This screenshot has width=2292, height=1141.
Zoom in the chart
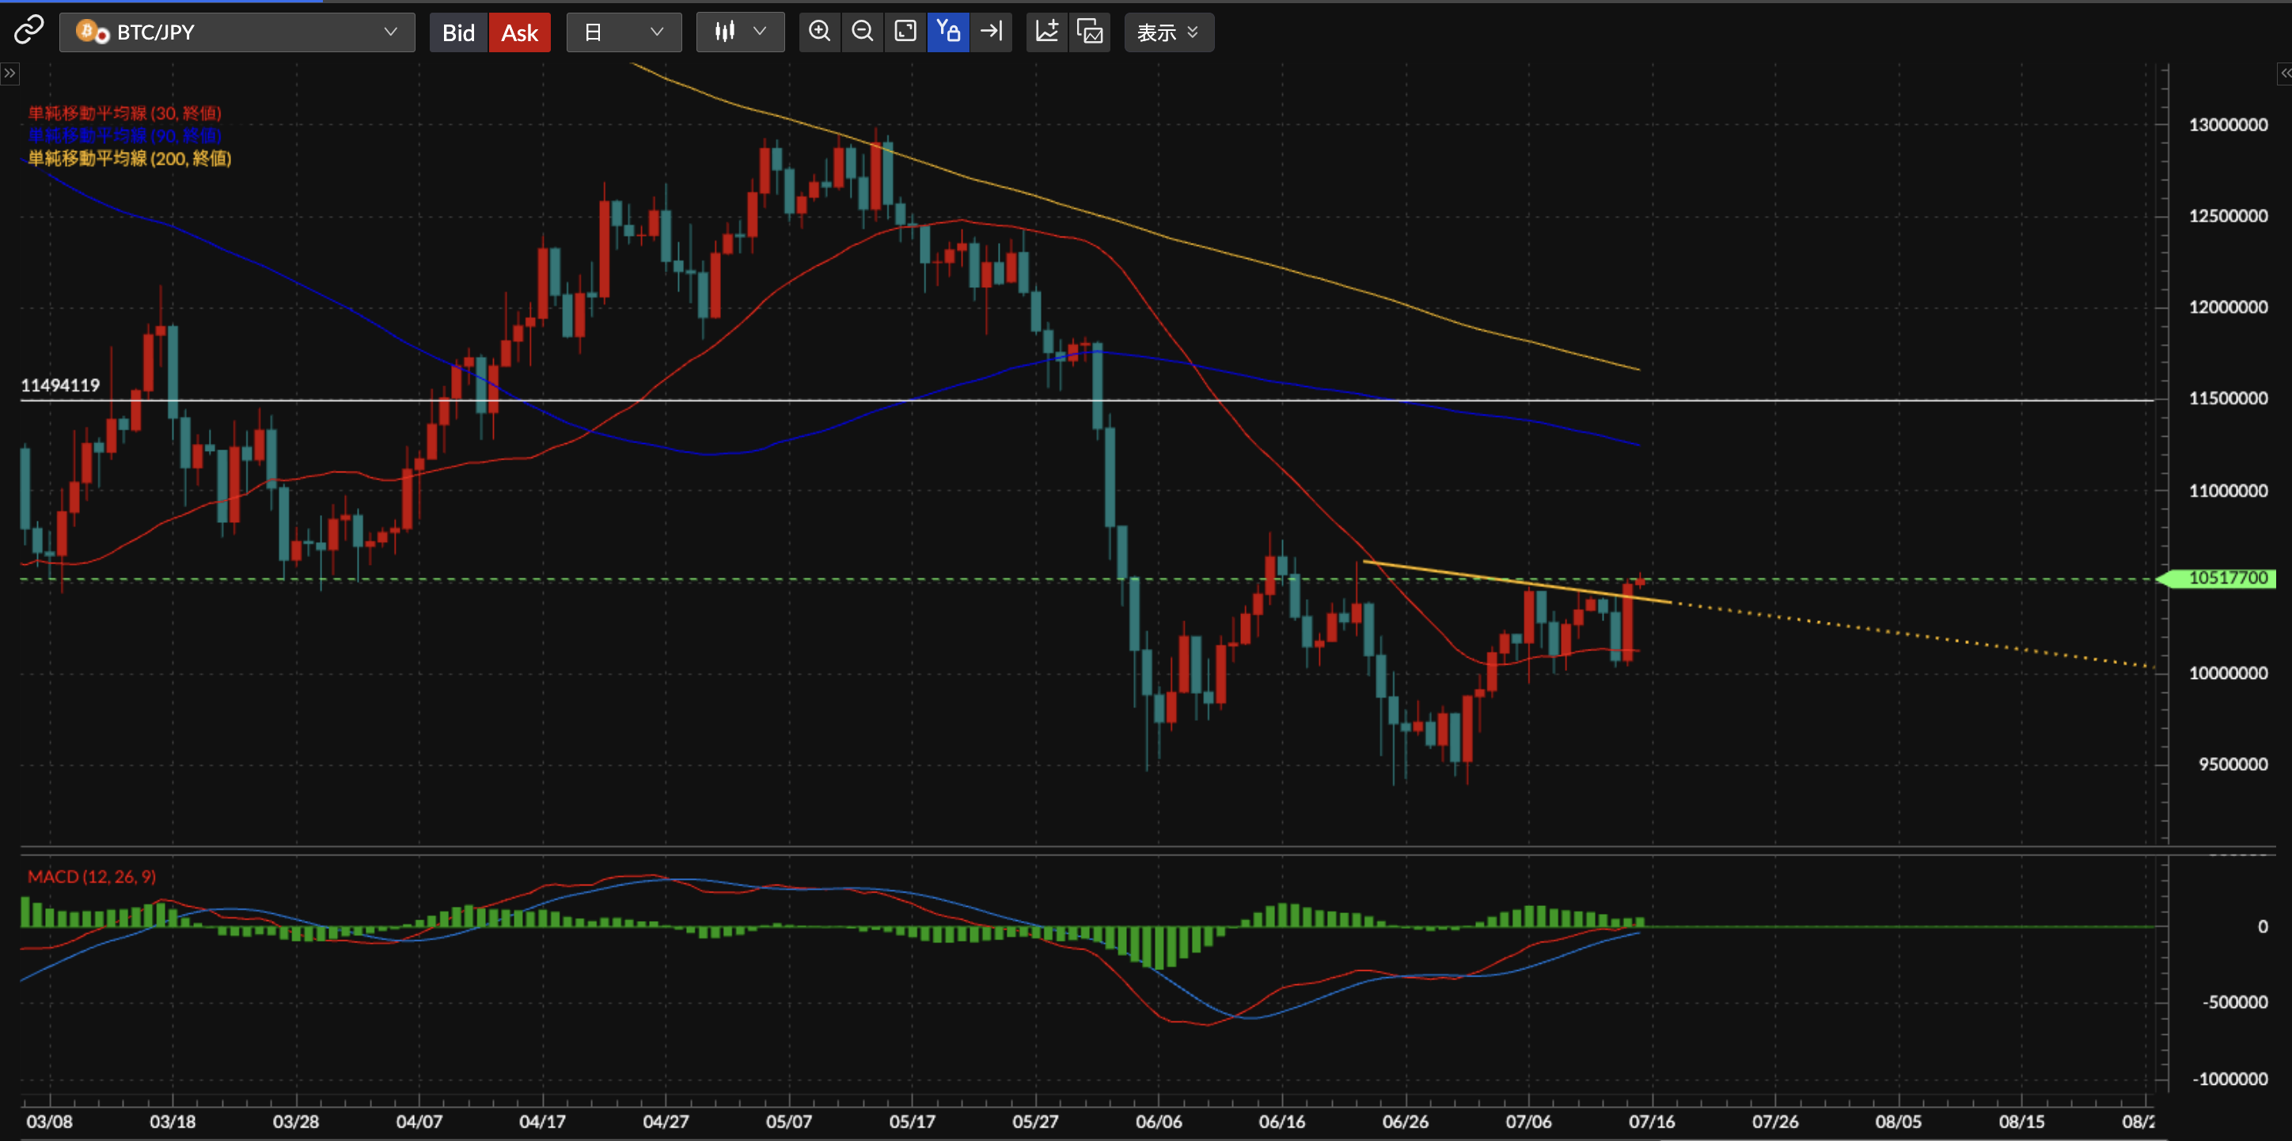819,32
